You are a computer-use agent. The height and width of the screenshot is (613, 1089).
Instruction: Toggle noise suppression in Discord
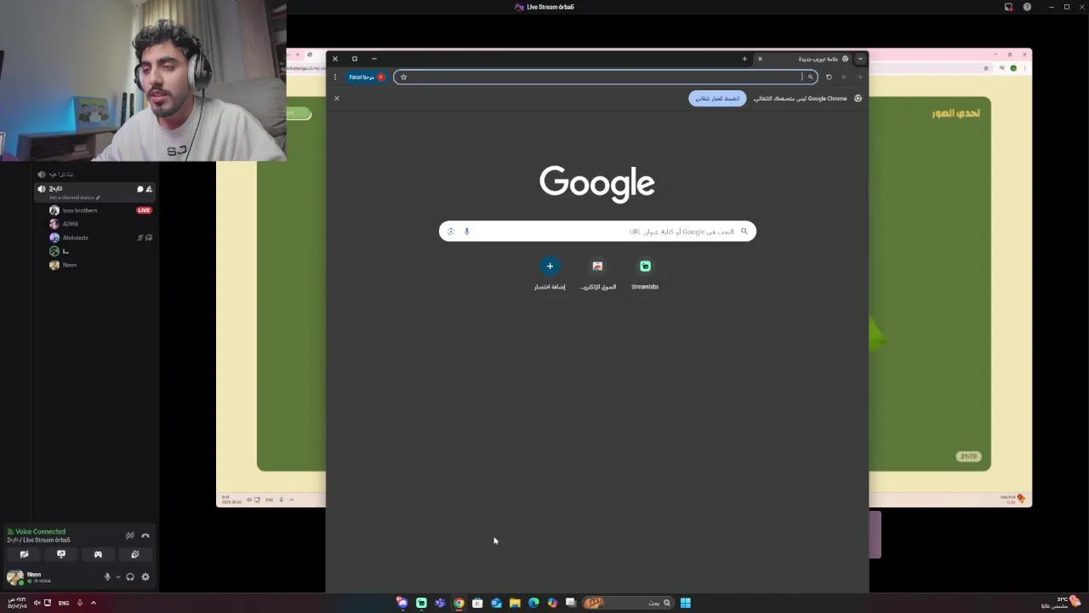click(x=130, y=536)
